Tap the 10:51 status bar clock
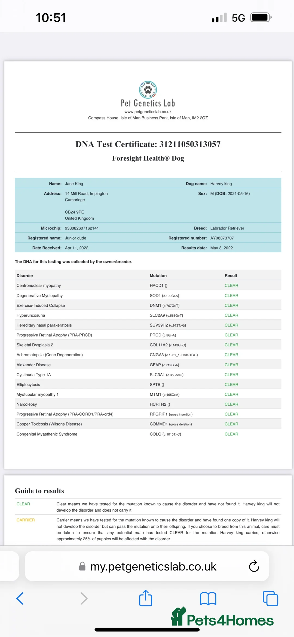Image resolution: width=294 pixels, height=637 pixels. pos(51,18)
